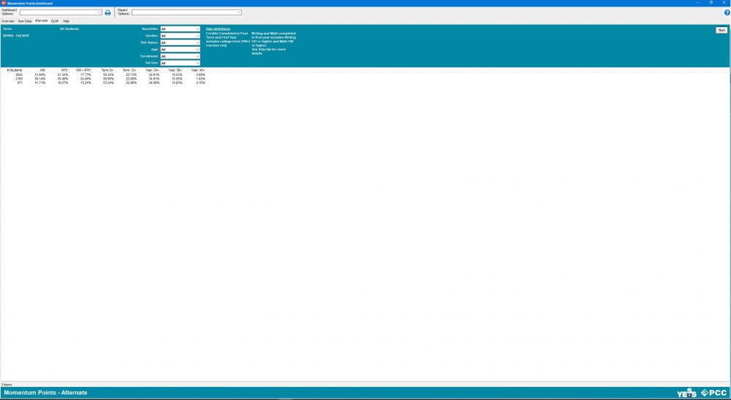This screenshot has height=400, width=731.
Task: Click the MTH column header
Action: (65, 70)
